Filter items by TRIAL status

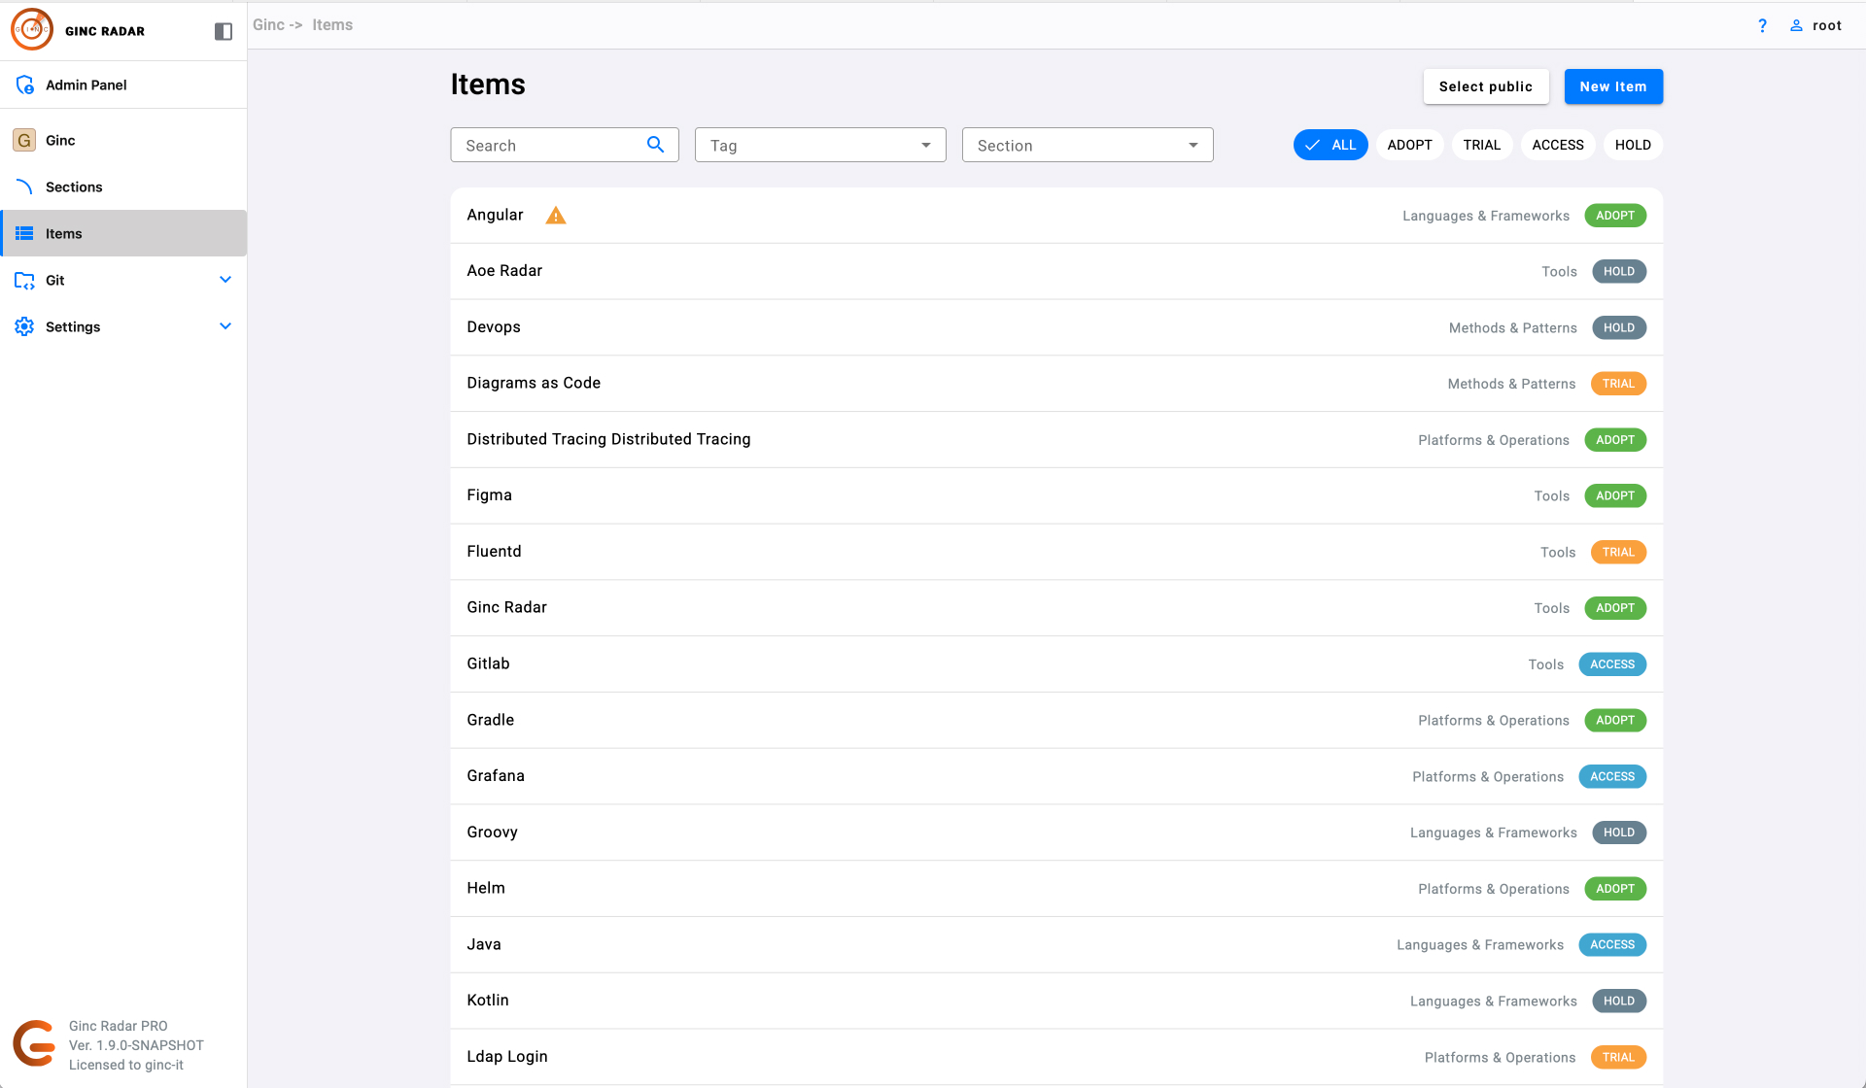pos(1482,145)
